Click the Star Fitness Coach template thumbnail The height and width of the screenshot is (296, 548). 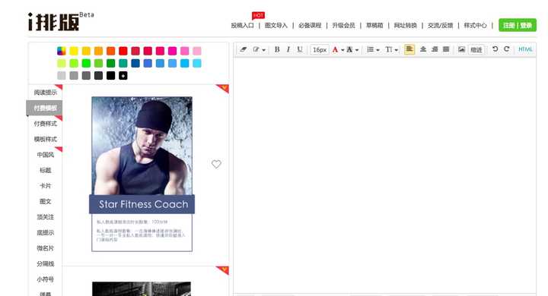coord(142,174)
